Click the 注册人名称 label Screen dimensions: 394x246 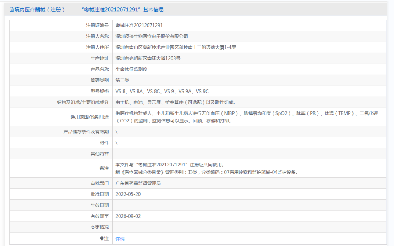tap(97, 37)
